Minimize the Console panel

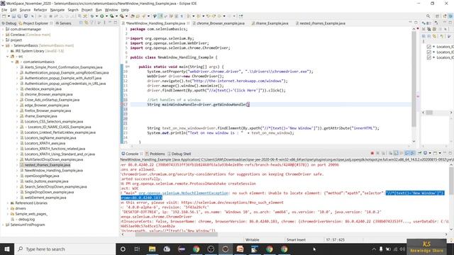point(445,153)
